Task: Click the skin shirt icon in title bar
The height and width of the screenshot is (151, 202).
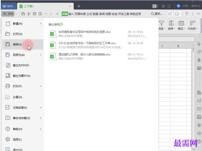Action: coord(169,6)
